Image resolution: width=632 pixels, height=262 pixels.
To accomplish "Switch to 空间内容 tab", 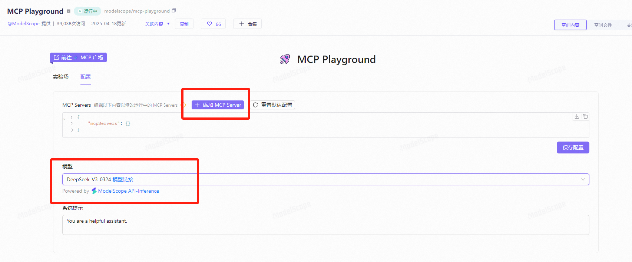I will pos(570,25).
